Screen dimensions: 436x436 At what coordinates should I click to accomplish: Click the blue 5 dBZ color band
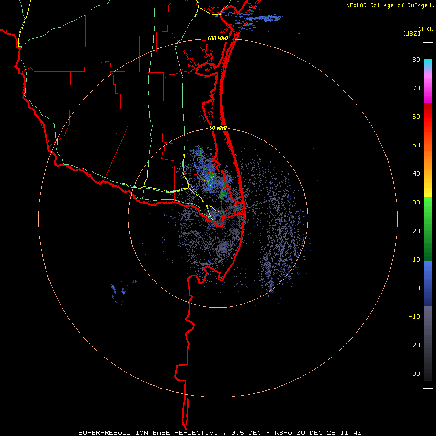[428, 274]
